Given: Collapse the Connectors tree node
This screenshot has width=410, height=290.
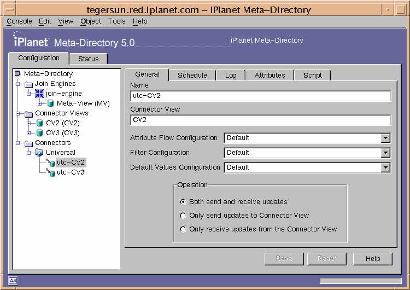Looking at the screenshot, I should coord(18,143).
